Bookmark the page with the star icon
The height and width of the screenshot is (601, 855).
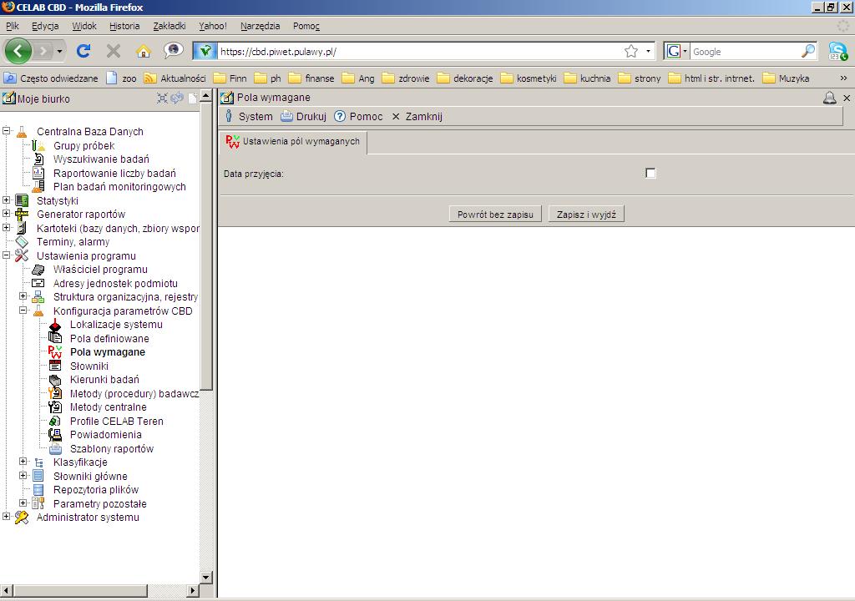(x=631, y=51)
